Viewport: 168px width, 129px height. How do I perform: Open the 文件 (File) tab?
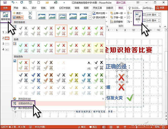point(5,8)
